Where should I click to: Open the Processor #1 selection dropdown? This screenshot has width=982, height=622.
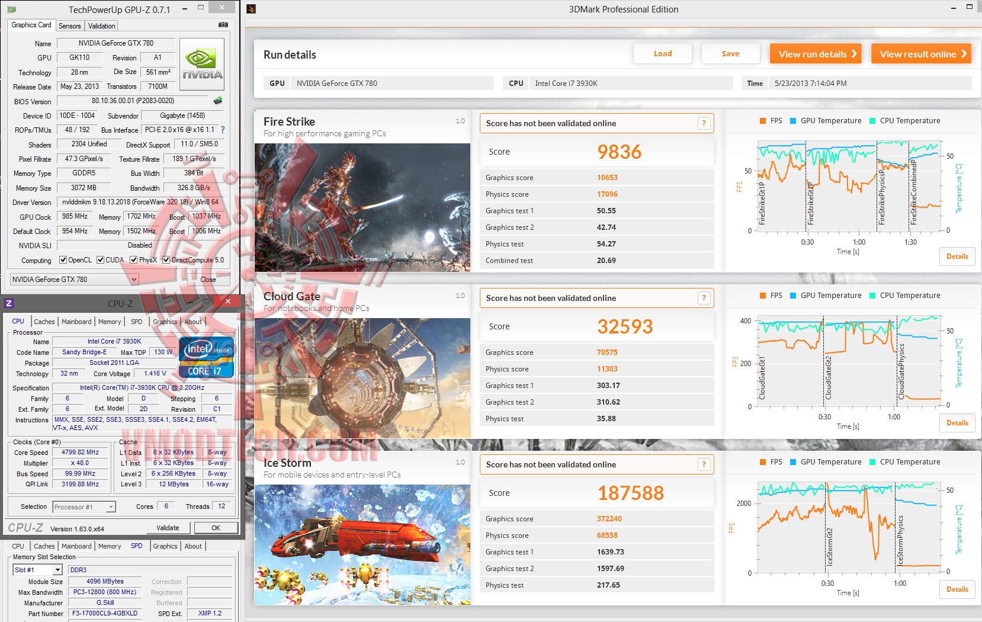(x=84, y=507)
